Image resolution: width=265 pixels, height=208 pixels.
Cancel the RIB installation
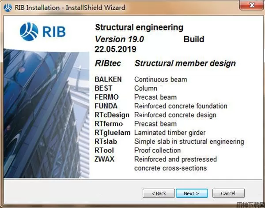(228, 193)
